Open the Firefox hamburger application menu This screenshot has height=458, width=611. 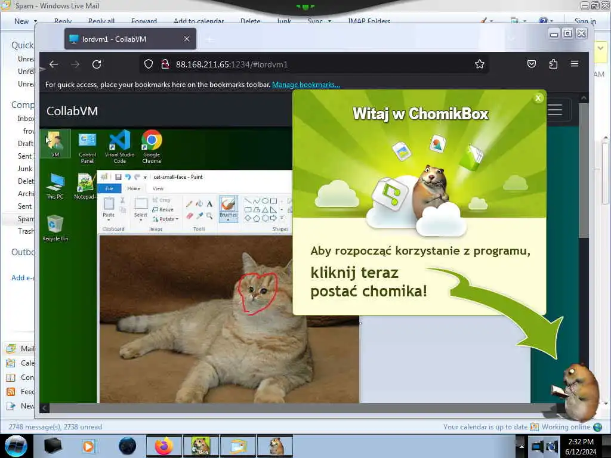[575, 63]
